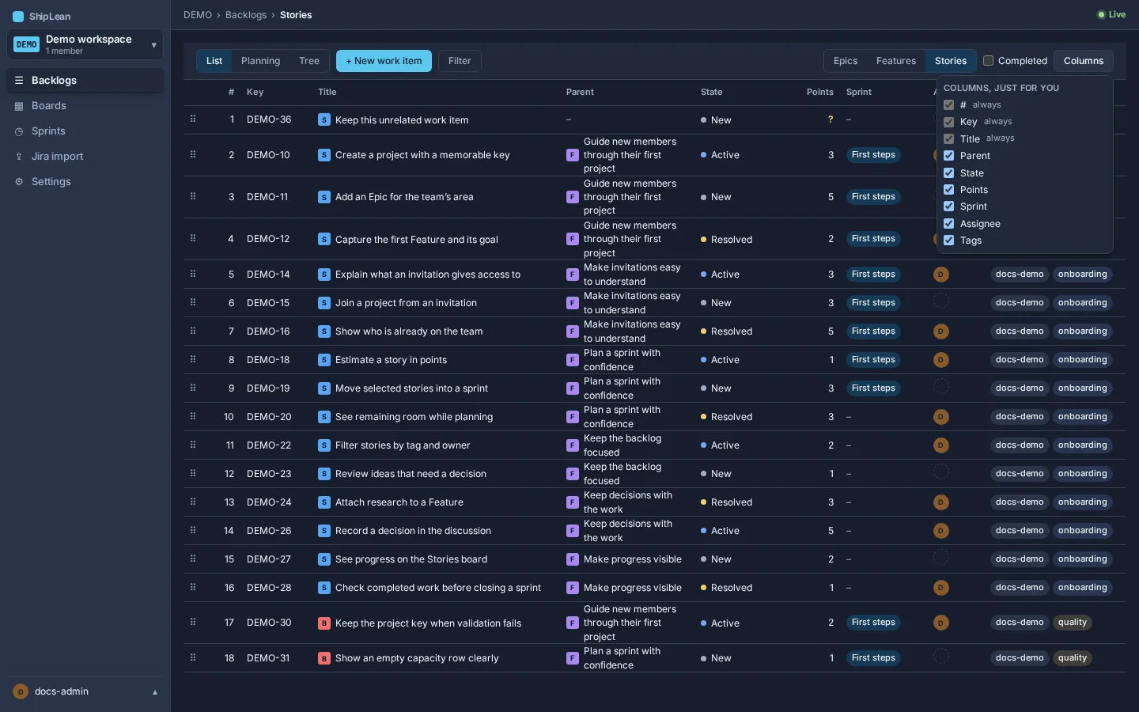Click the empty assignee circle on DEMO-15 row
Screen dimensions: 1139x712
click(940, 301)
